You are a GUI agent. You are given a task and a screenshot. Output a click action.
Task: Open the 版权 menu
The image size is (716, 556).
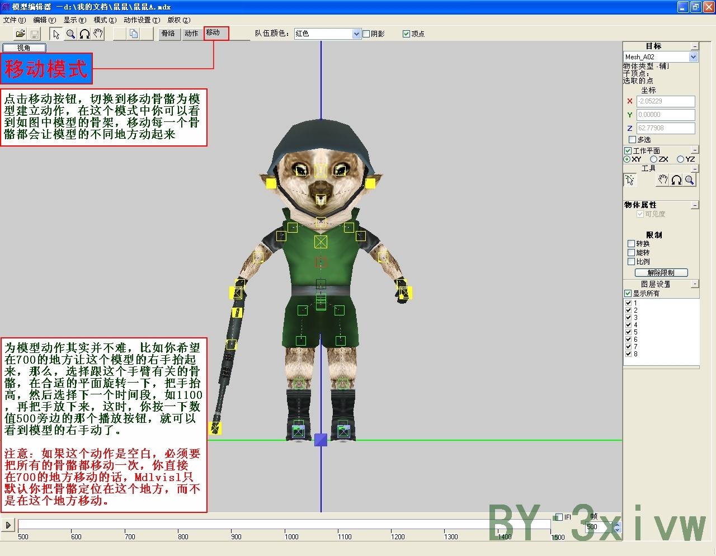click(179, 20)
